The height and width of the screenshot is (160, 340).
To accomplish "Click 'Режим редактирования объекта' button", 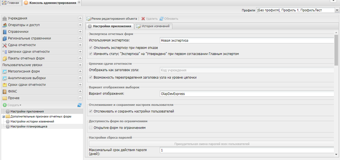I will [x=112, y=19].
